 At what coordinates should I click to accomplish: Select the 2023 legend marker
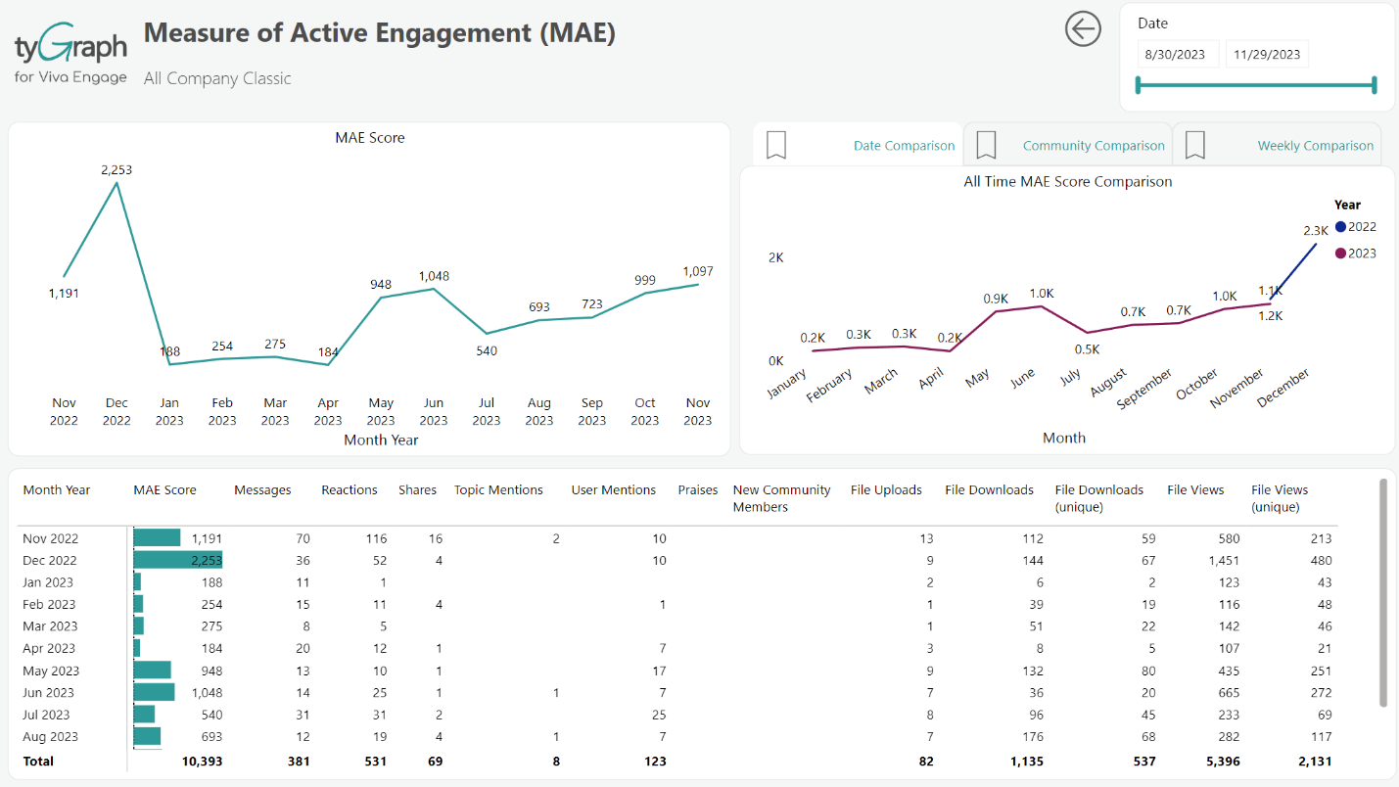(x=1340, y=254)
